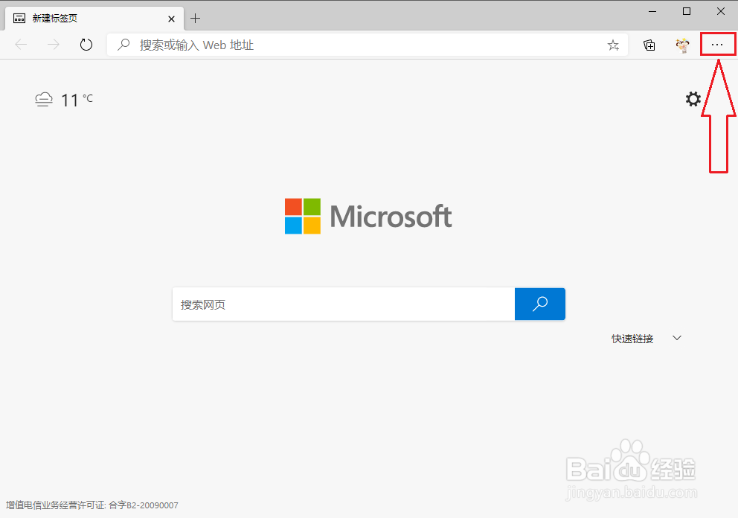Refresh the current page
The height and width of the screenshot is (518, 738).
coord(86,45)
